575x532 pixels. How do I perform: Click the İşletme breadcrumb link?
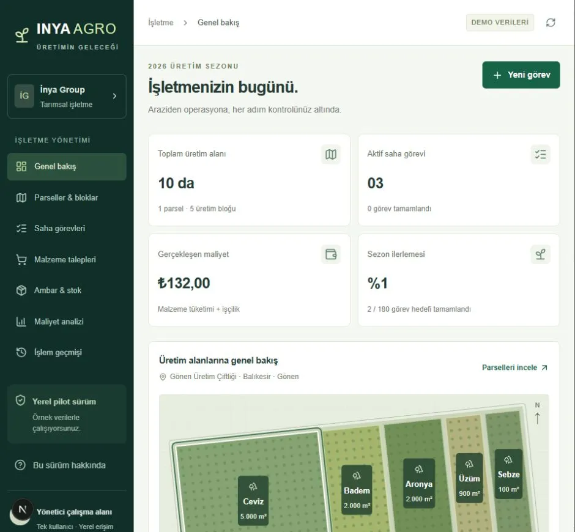(161, 23)
